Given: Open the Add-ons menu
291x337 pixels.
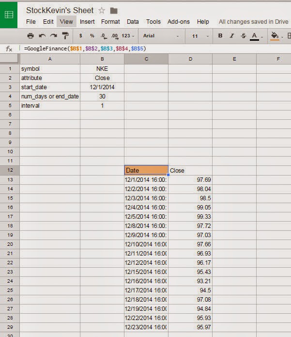Looking at the screenshot, I should point(178,22).
